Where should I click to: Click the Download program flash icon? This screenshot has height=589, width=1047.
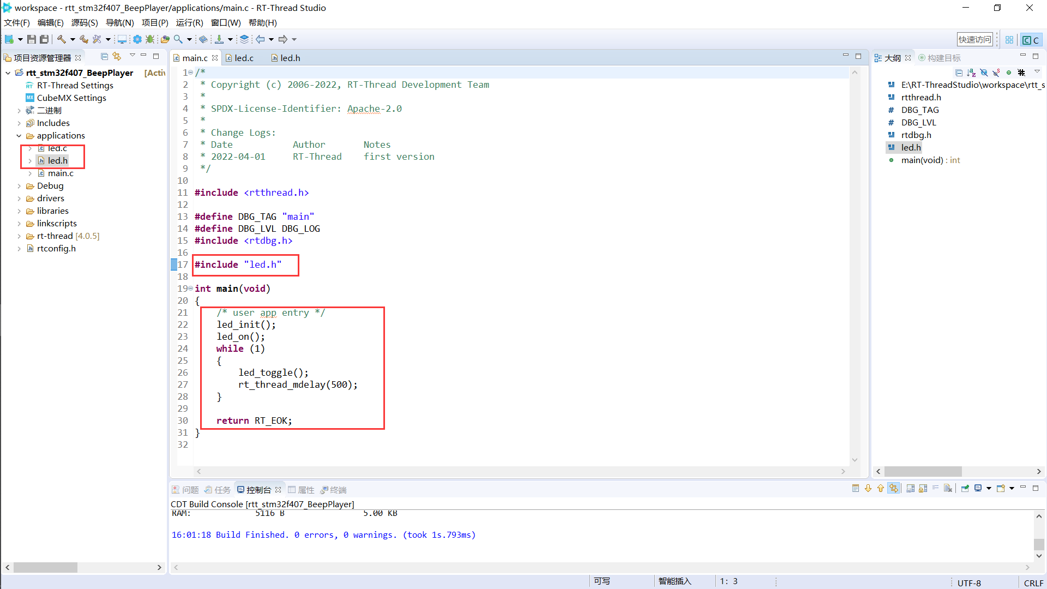coord(219,39)
